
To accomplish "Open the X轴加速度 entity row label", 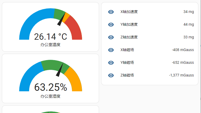I will tap(129, 12).
